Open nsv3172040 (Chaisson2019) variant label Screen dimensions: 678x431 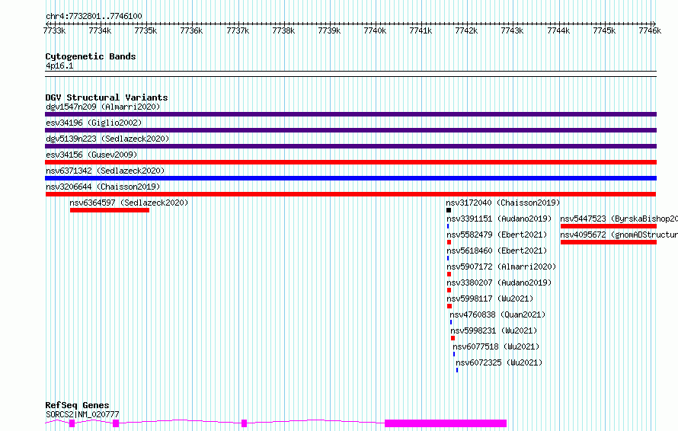point(503,203)
